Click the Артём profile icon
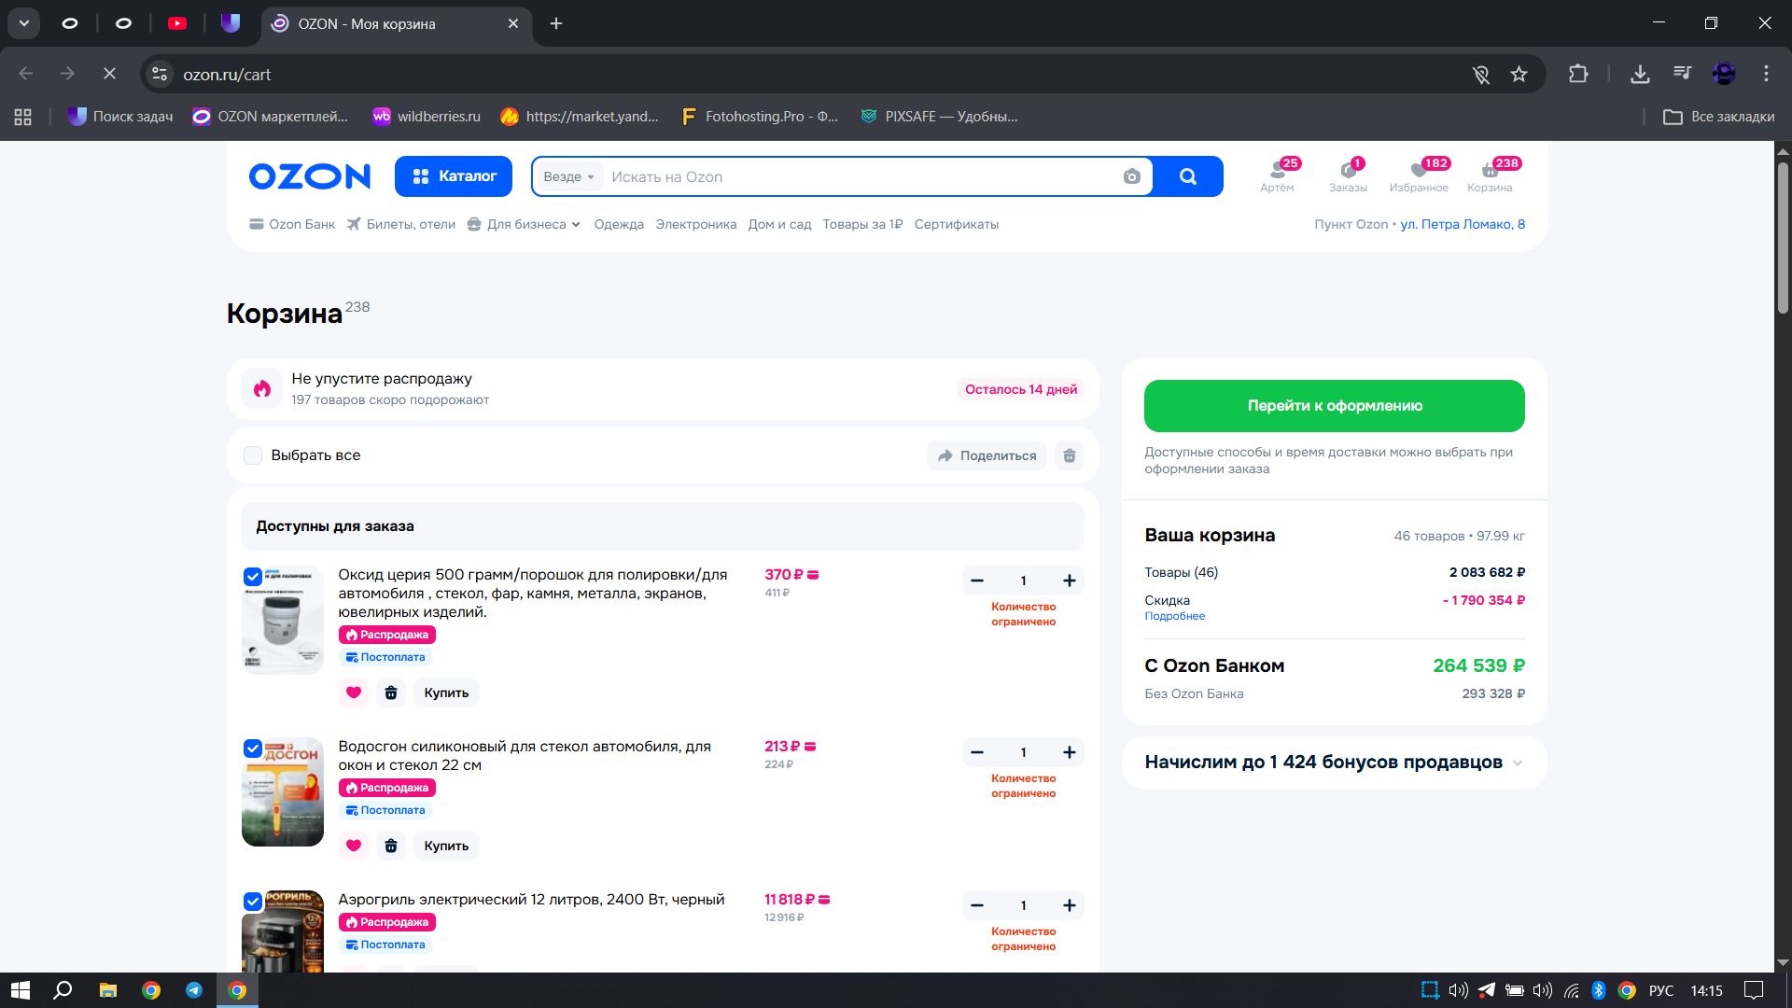This screenshot has width=1792, height=1008. 1277,171
